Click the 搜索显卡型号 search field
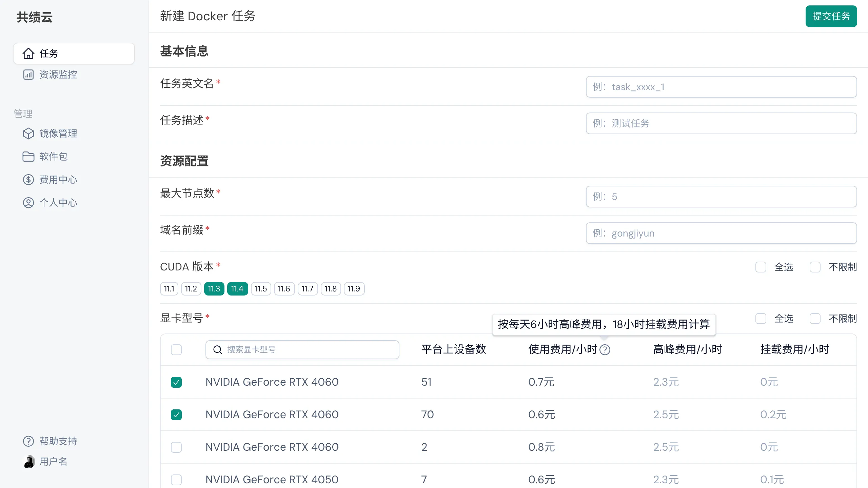Image resolution: width=868 pixels, height=488 pixels. [302, 349]
